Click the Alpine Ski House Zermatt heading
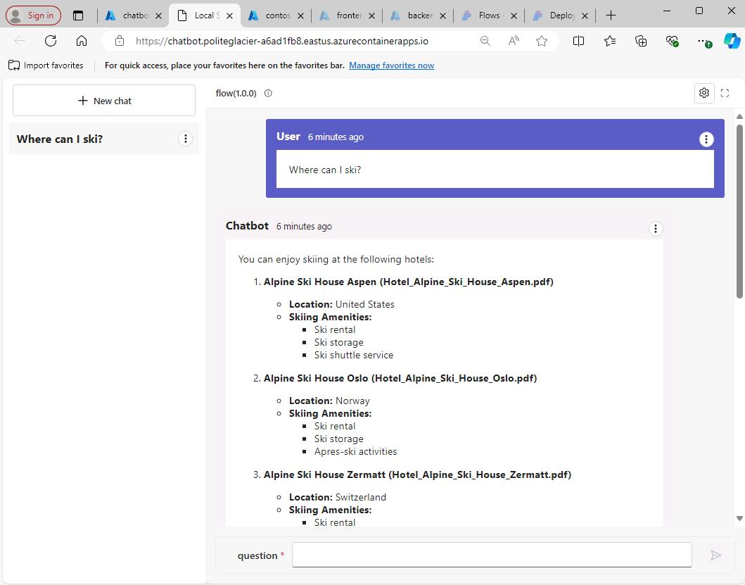The image size is (745, 585). tap(418, 474)
